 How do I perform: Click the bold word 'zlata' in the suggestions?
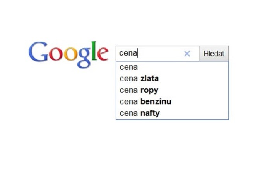click(x=150, y=79)
